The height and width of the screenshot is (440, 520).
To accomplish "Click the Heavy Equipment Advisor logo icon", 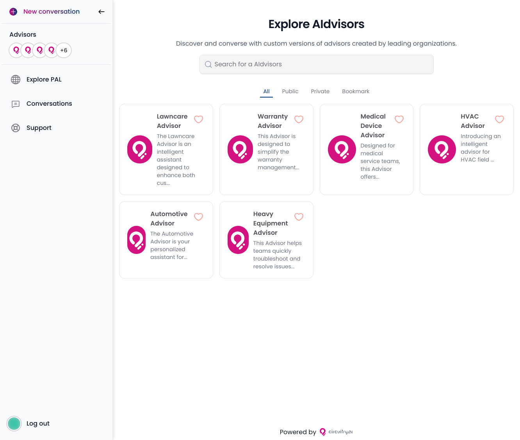I will point(238,240).
